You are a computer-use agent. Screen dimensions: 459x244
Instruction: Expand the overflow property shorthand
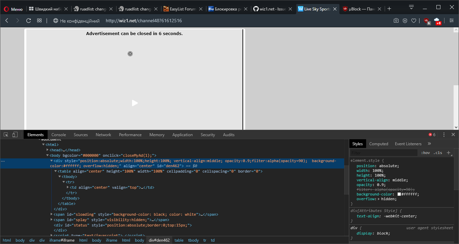[379, 199]
